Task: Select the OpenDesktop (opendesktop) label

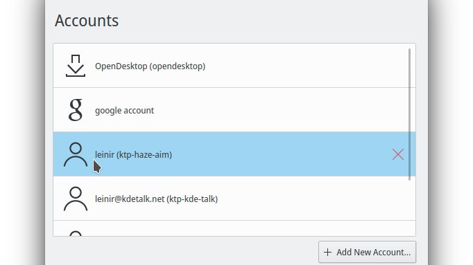Action: click(150, 66)
